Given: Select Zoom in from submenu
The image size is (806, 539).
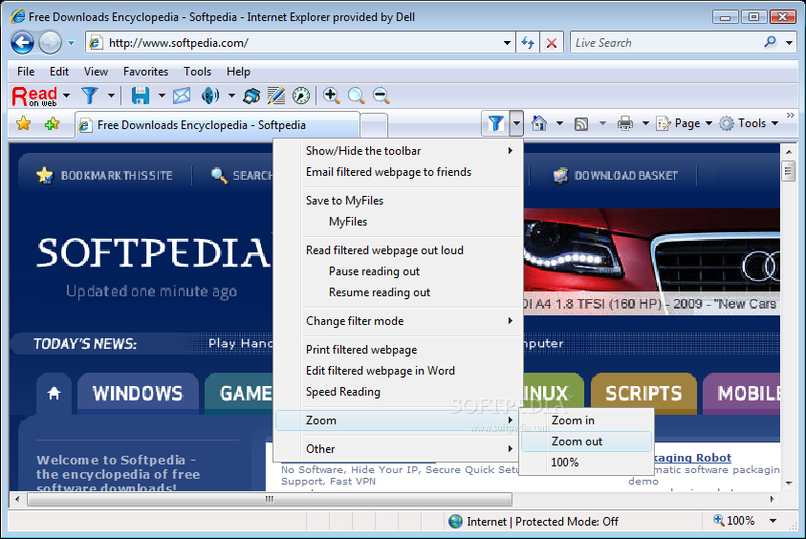Looking at the screenshot, I should coord(586,420).
